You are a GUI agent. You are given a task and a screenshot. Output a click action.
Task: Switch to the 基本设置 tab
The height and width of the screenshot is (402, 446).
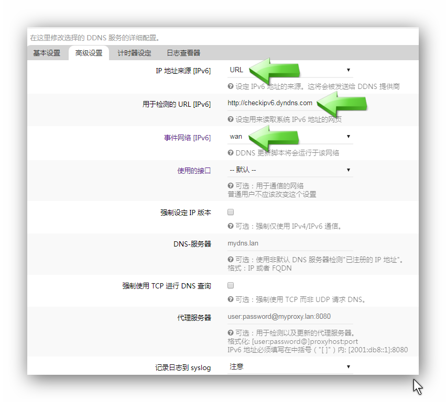(x=47, y=52)
